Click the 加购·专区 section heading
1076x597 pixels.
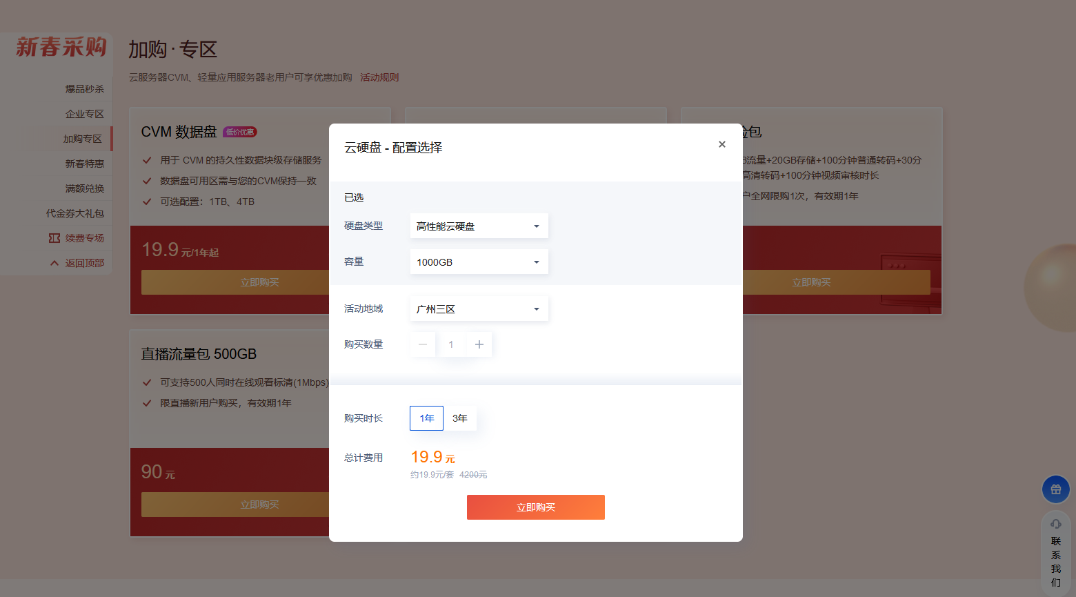point(173,50)
